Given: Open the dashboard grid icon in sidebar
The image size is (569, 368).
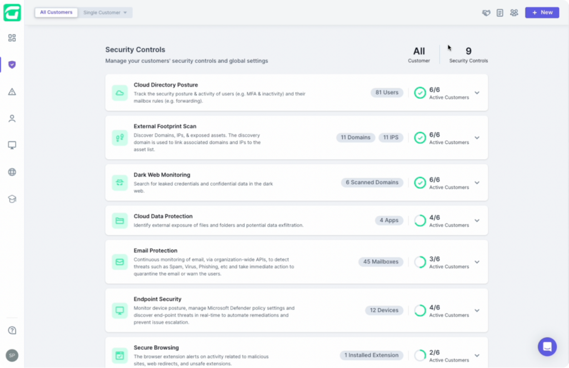Looking at the screenshot, I should tap(12, 38).
